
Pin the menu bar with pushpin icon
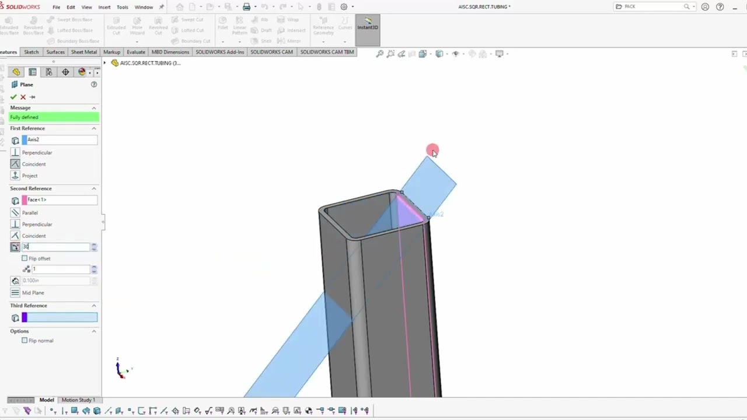coord(162,7)
